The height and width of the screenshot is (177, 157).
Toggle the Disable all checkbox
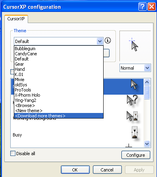13,154
